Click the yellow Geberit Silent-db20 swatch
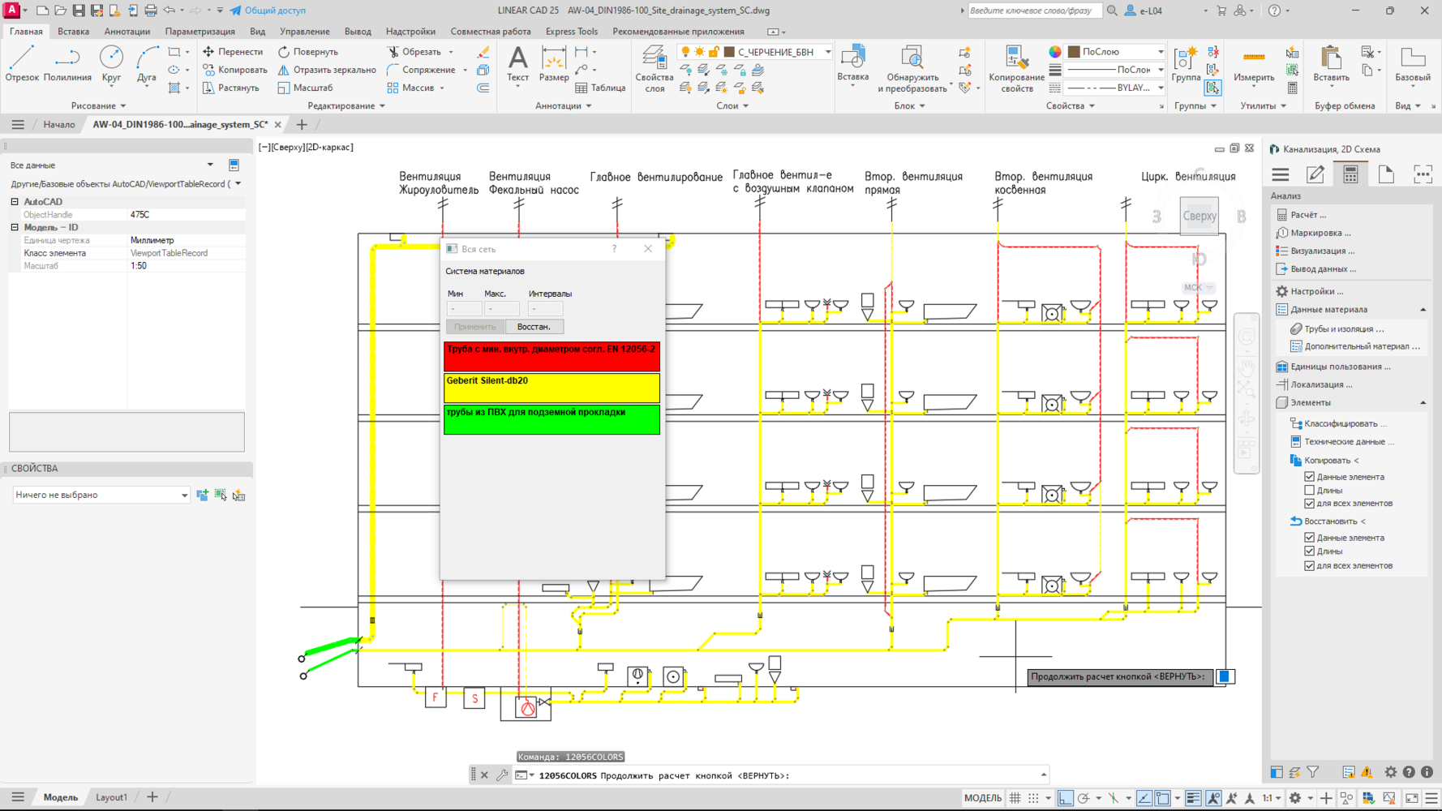 (551, 388)
